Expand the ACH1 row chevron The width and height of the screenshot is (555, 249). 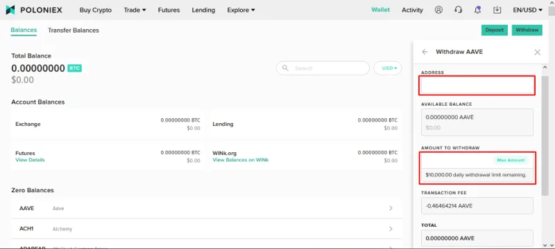point(391,229)
